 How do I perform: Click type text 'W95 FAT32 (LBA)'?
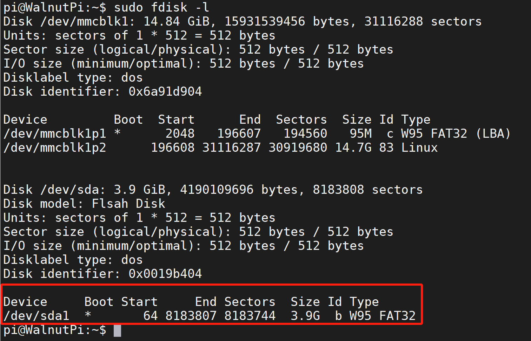(x=456, y=134)
